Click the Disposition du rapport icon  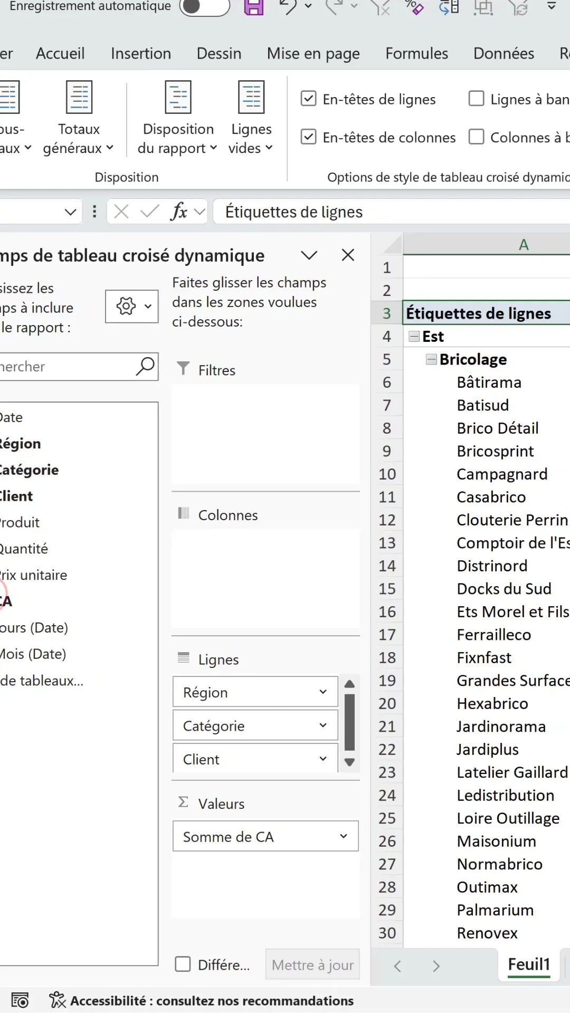tap(178, 97)
